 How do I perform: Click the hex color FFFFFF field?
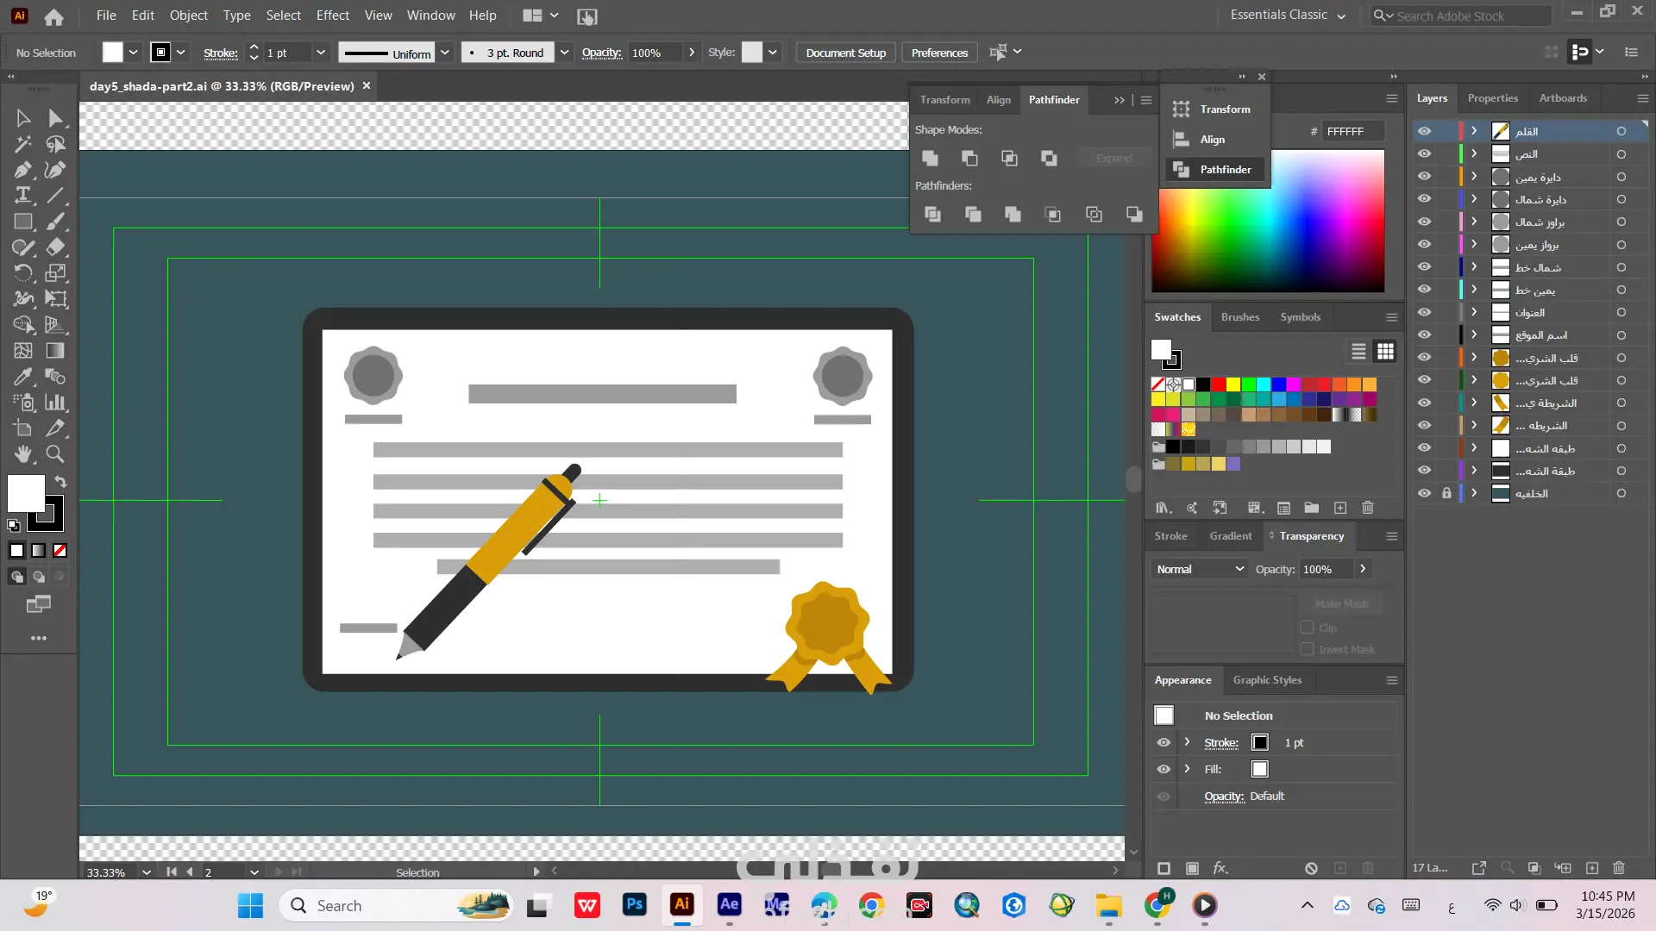[x=1352, y=131]
